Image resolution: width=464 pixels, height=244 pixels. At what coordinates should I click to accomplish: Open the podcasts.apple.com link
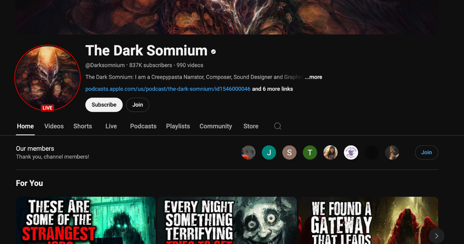click(x=167, y=89)
